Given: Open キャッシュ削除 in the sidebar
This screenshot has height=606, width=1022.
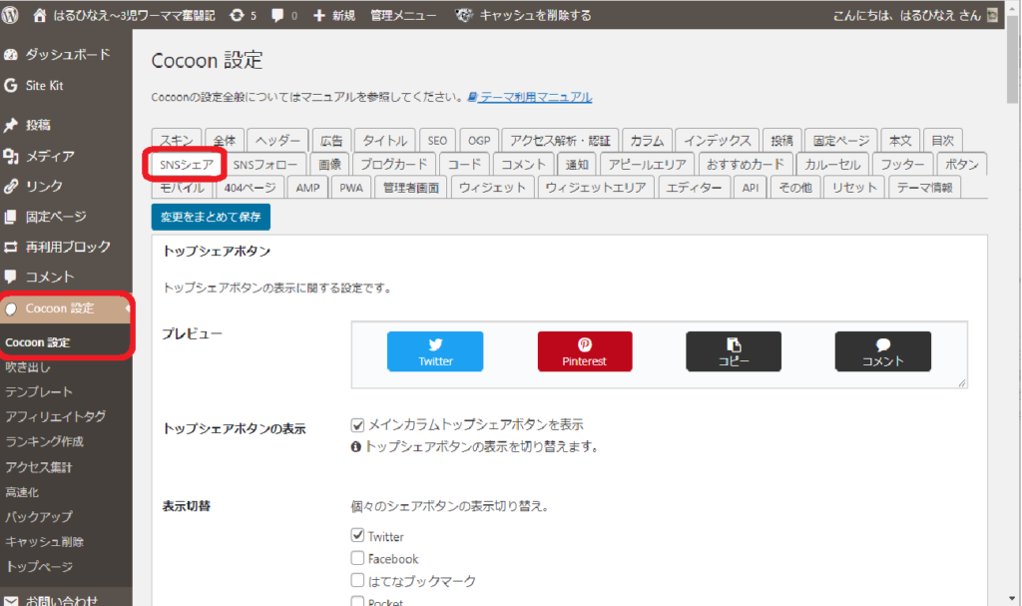Looking at the screenshot, I should 44,542.
